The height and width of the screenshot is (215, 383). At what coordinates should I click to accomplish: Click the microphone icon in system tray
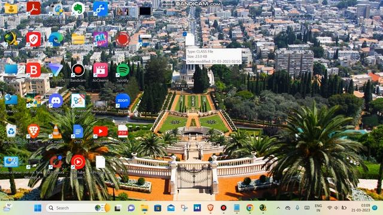coord(297,208)
